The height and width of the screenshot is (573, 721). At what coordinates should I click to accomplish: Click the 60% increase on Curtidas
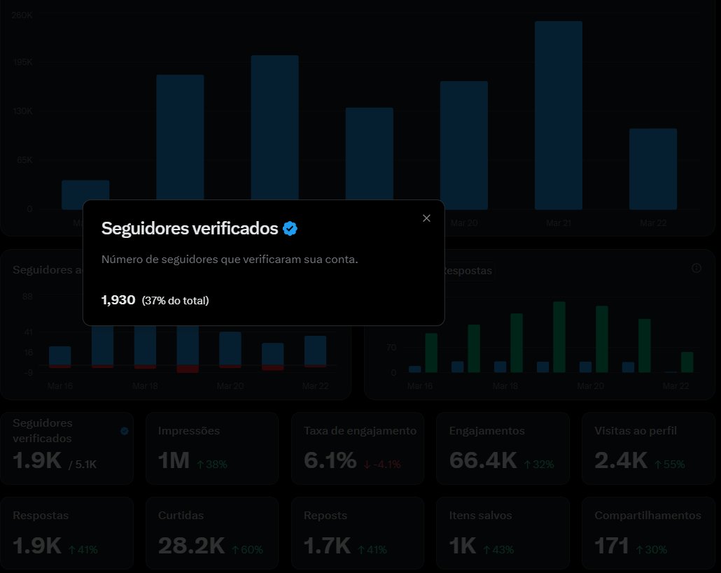click(x=247, y=550)
